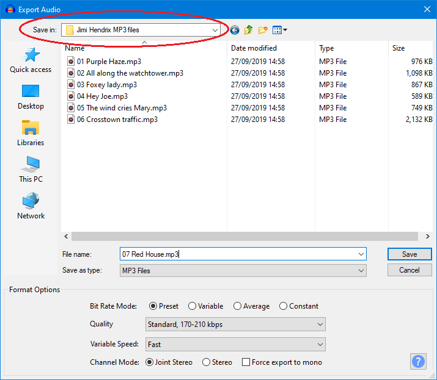Select the 01 Purple Haze.mp3 file

pyautogui.click(x=100, y=62)
